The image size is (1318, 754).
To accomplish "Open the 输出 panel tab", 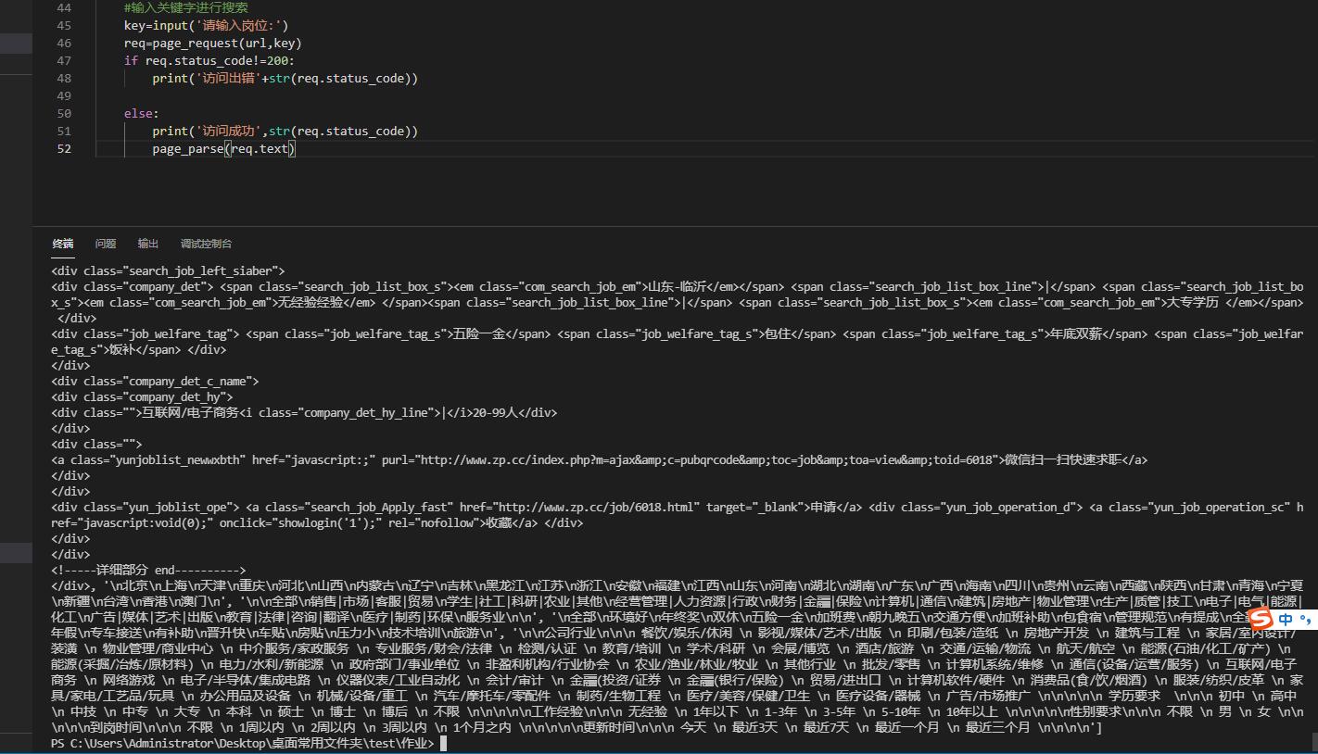I will [x=147, y=244].
